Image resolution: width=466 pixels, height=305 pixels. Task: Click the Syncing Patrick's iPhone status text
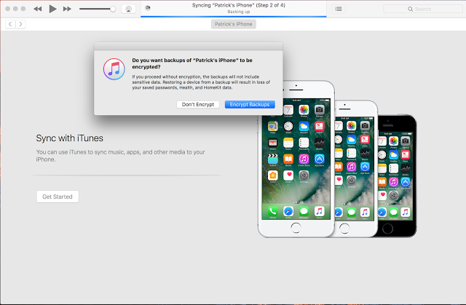click(239, 5)
